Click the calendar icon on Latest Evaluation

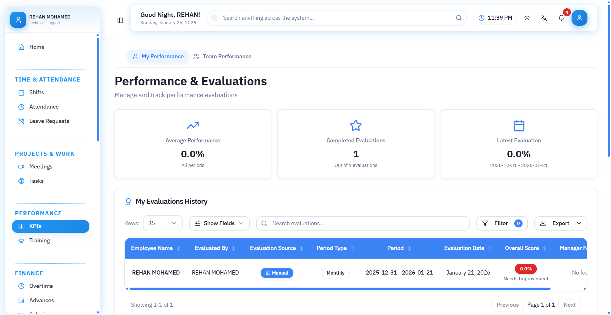[519, 125]
